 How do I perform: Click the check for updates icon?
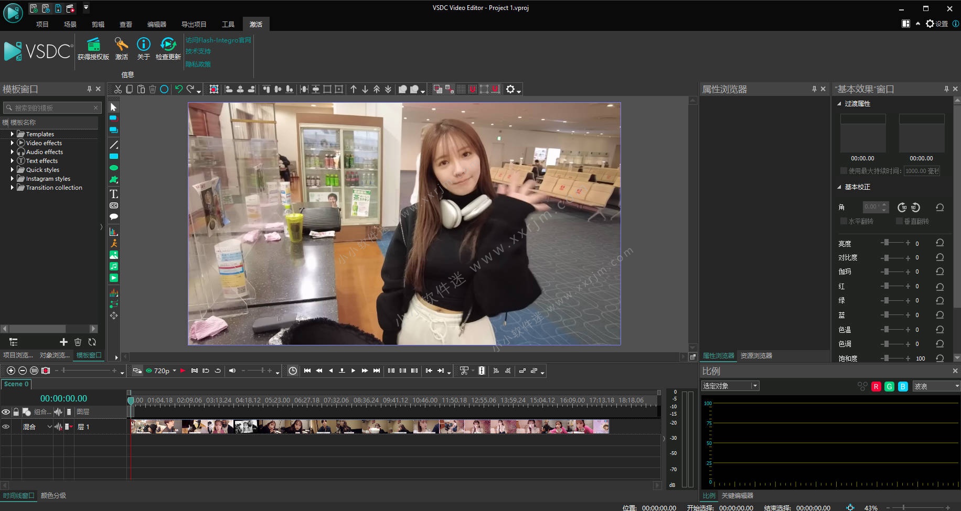click(168, 45)
